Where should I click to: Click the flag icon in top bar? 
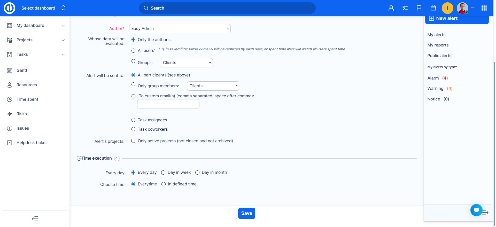tap(419, 8)
